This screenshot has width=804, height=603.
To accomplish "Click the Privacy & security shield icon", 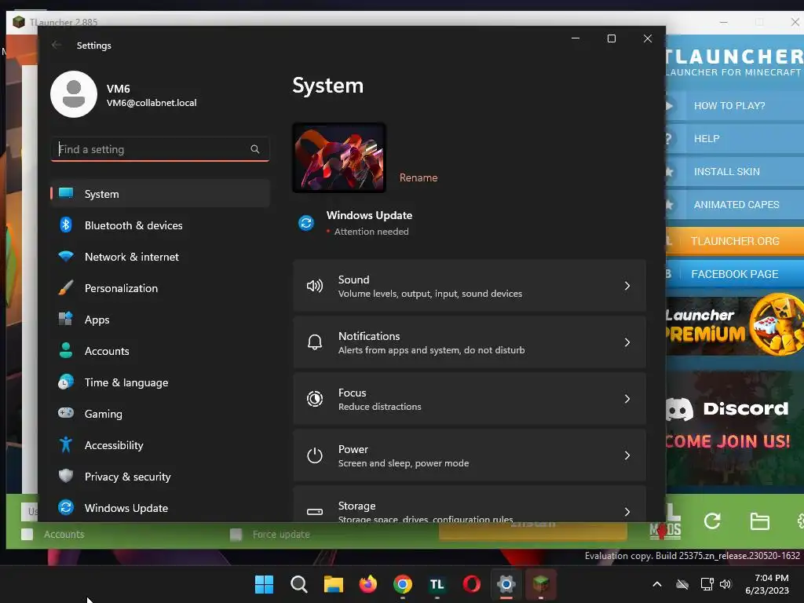I will [66, 476].
